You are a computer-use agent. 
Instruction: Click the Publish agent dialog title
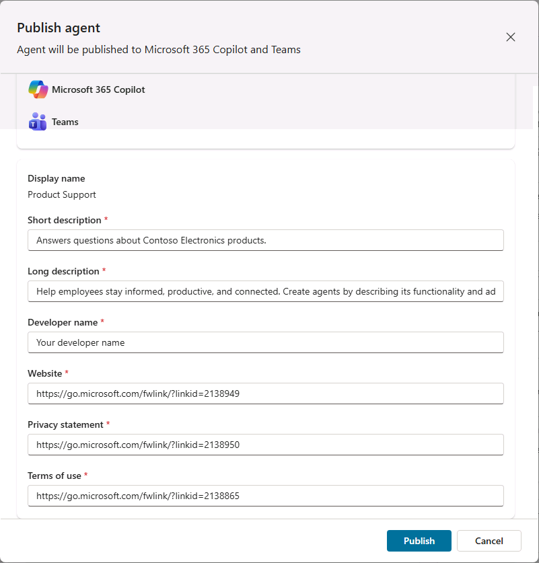[60, 28]
